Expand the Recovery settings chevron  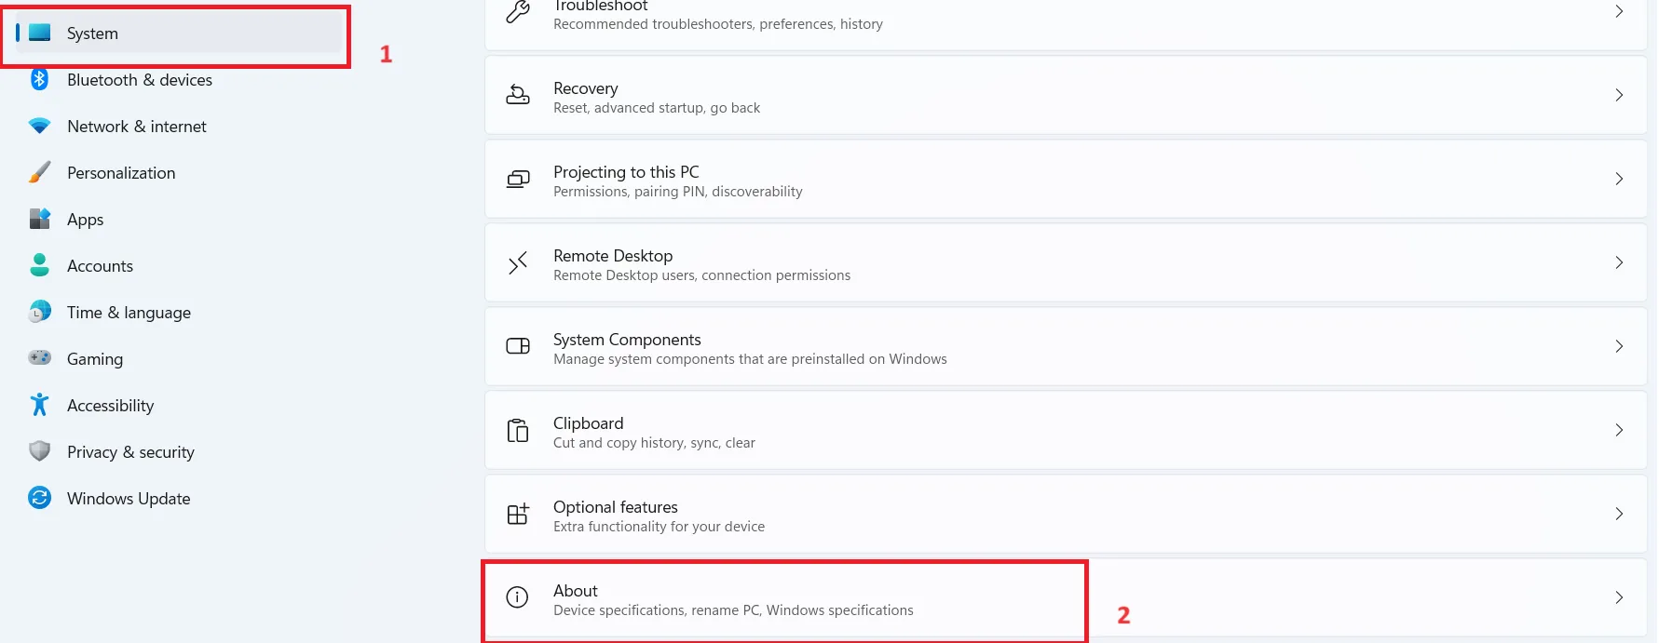[x=1619, y=95]
